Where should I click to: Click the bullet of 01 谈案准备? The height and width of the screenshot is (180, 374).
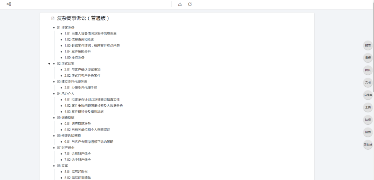pos(54,28)
